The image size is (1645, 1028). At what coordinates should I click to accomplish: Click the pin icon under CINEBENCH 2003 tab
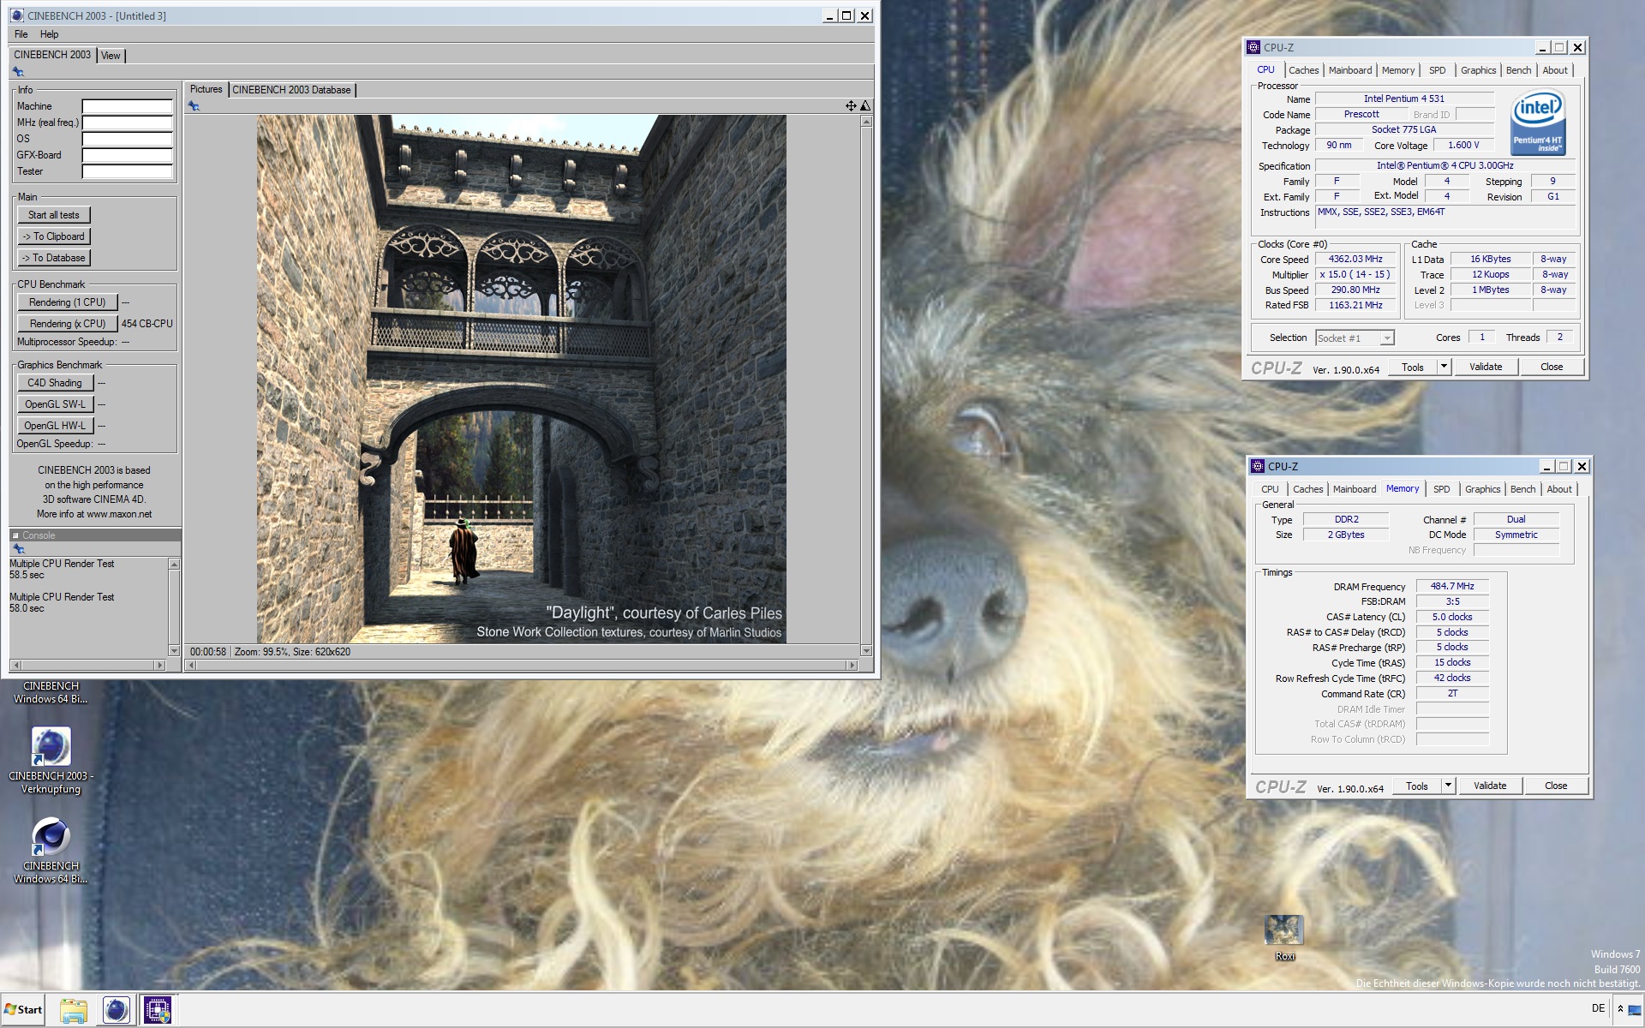tap(18, 72)
